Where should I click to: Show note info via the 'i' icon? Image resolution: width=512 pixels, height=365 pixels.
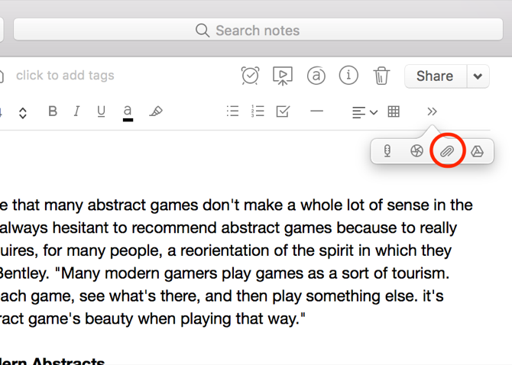[x=348, y=76]
